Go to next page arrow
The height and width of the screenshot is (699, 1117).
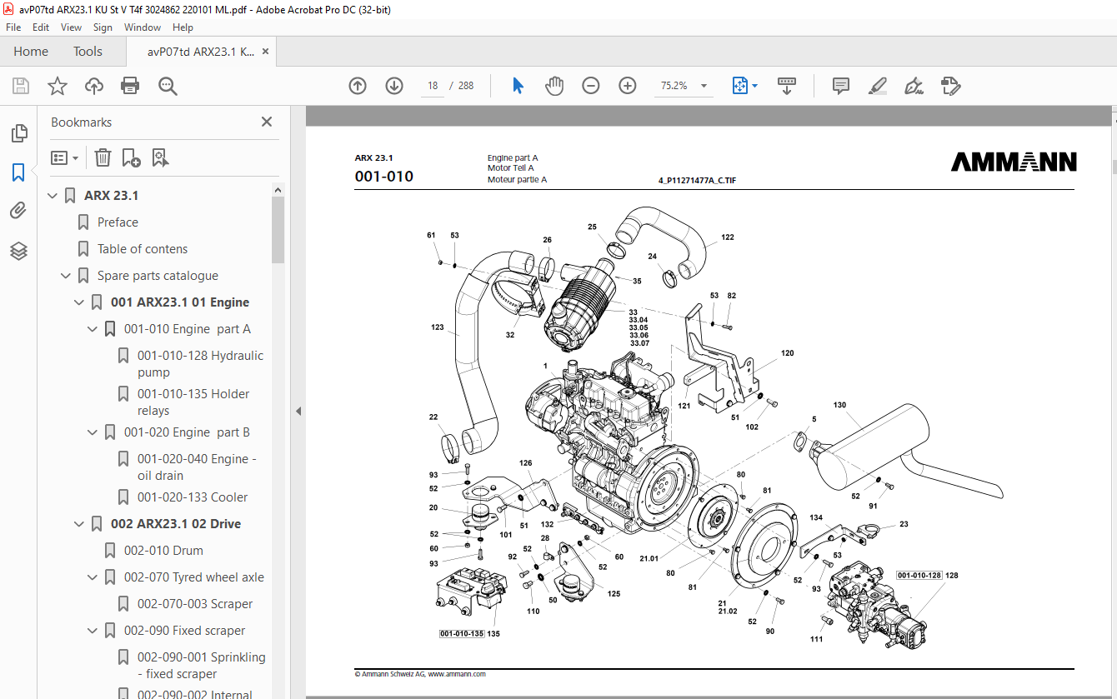tap(394, 86)
